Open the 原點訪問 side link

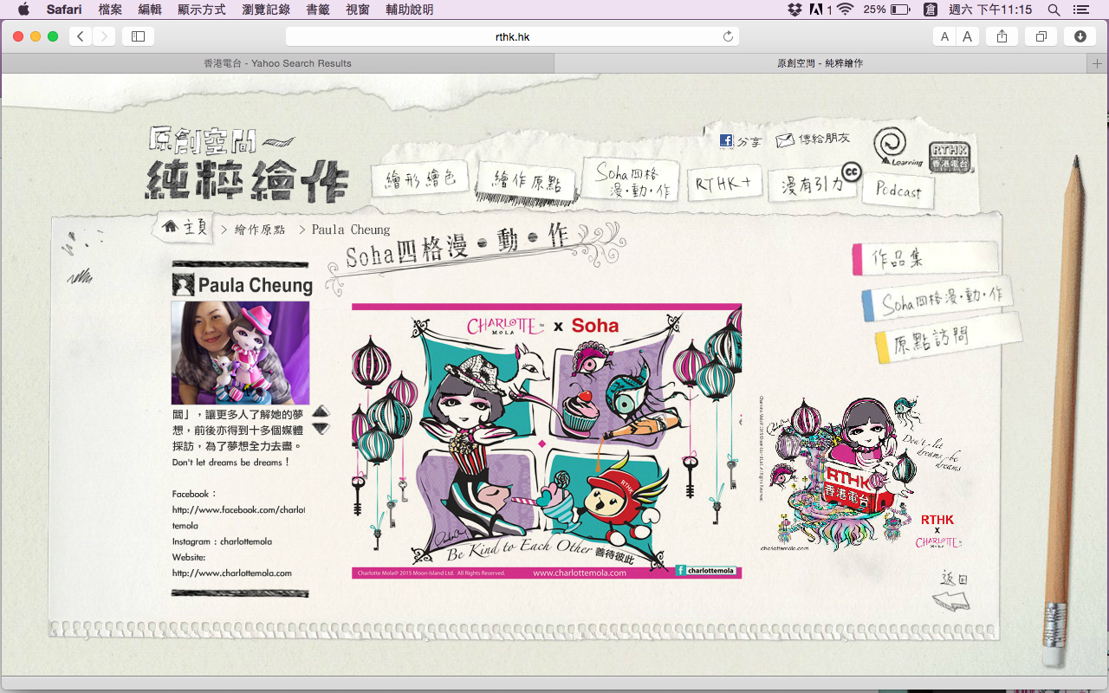coord(949,338)
